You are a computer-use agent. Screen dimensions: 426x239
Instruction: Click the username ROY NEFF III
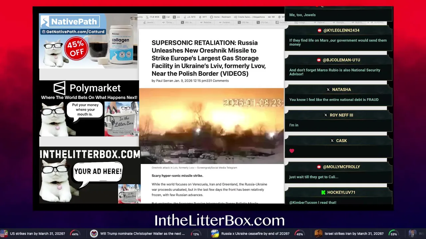click(341, 115)
